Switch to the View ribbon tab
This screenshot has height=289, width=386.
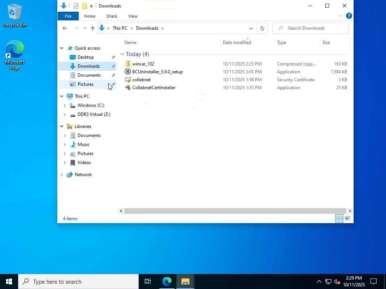click(133, 16)
